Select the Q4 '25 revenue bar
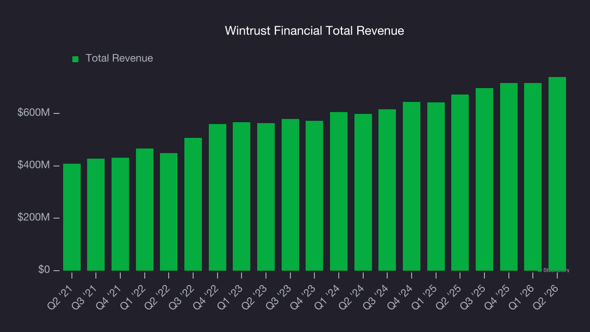590x332 pixels. pyautogui.click(x=509, y=177)
